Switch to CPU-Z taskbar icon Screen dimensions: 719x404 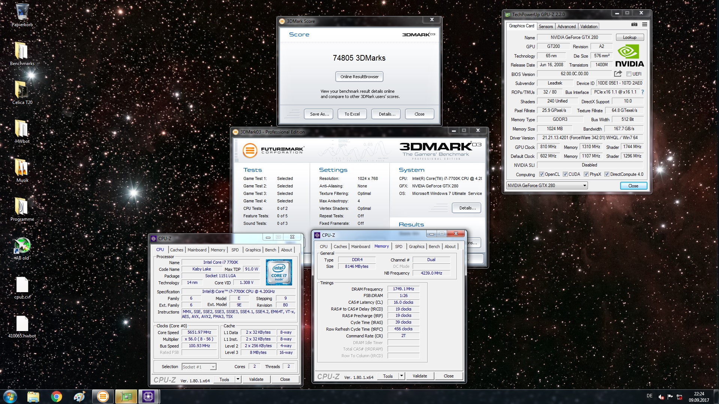click(149, 397)
